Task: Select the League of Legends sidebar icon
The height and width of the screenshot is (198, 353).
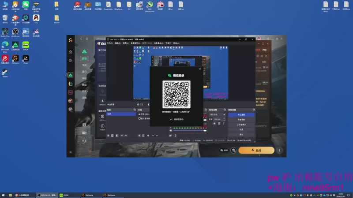Action: coord(71,84)
